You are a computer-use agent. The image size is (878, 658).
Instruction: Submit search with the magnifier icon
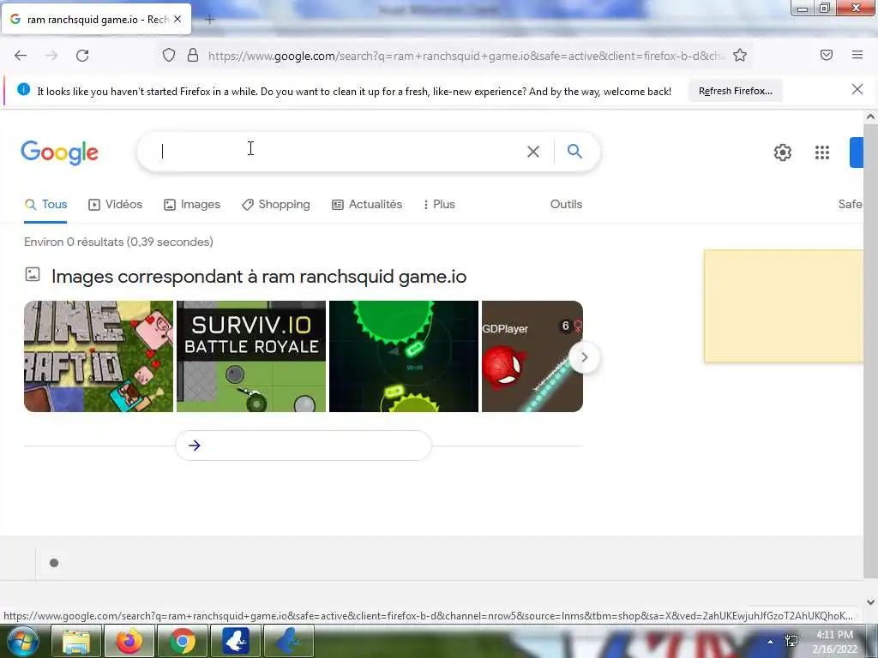[574, 151]
